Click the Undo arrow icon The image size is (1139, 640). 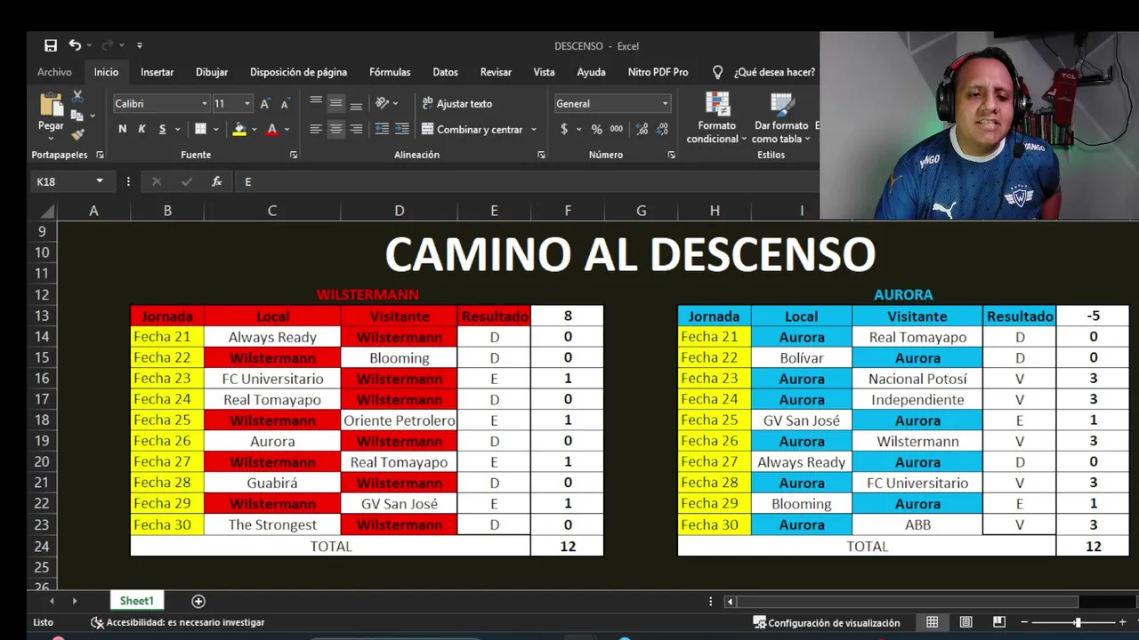pos(75,45)
